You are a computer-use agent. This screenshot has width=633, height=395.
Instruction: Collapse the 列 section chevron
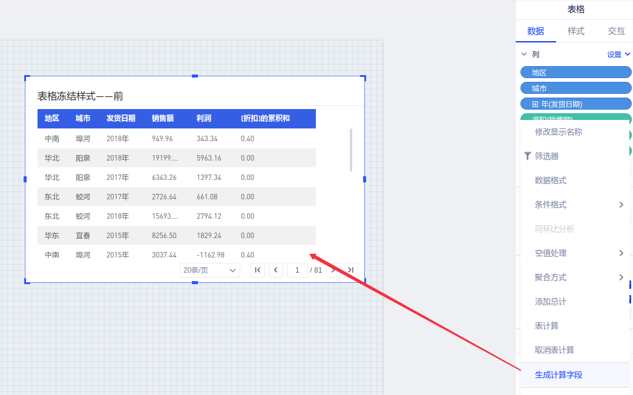pos(524,55)
